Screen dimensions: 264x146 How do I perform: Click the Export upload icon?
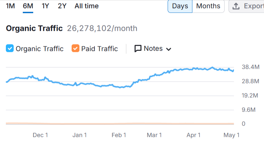tap(237, 6)
